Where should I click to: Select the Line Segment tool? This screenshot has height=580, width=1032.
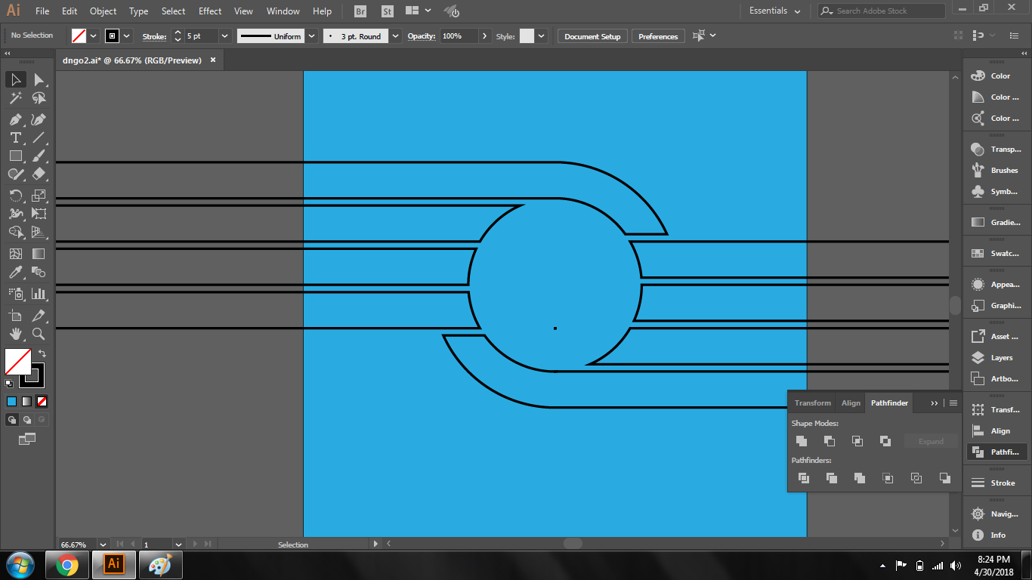[39, 137]
